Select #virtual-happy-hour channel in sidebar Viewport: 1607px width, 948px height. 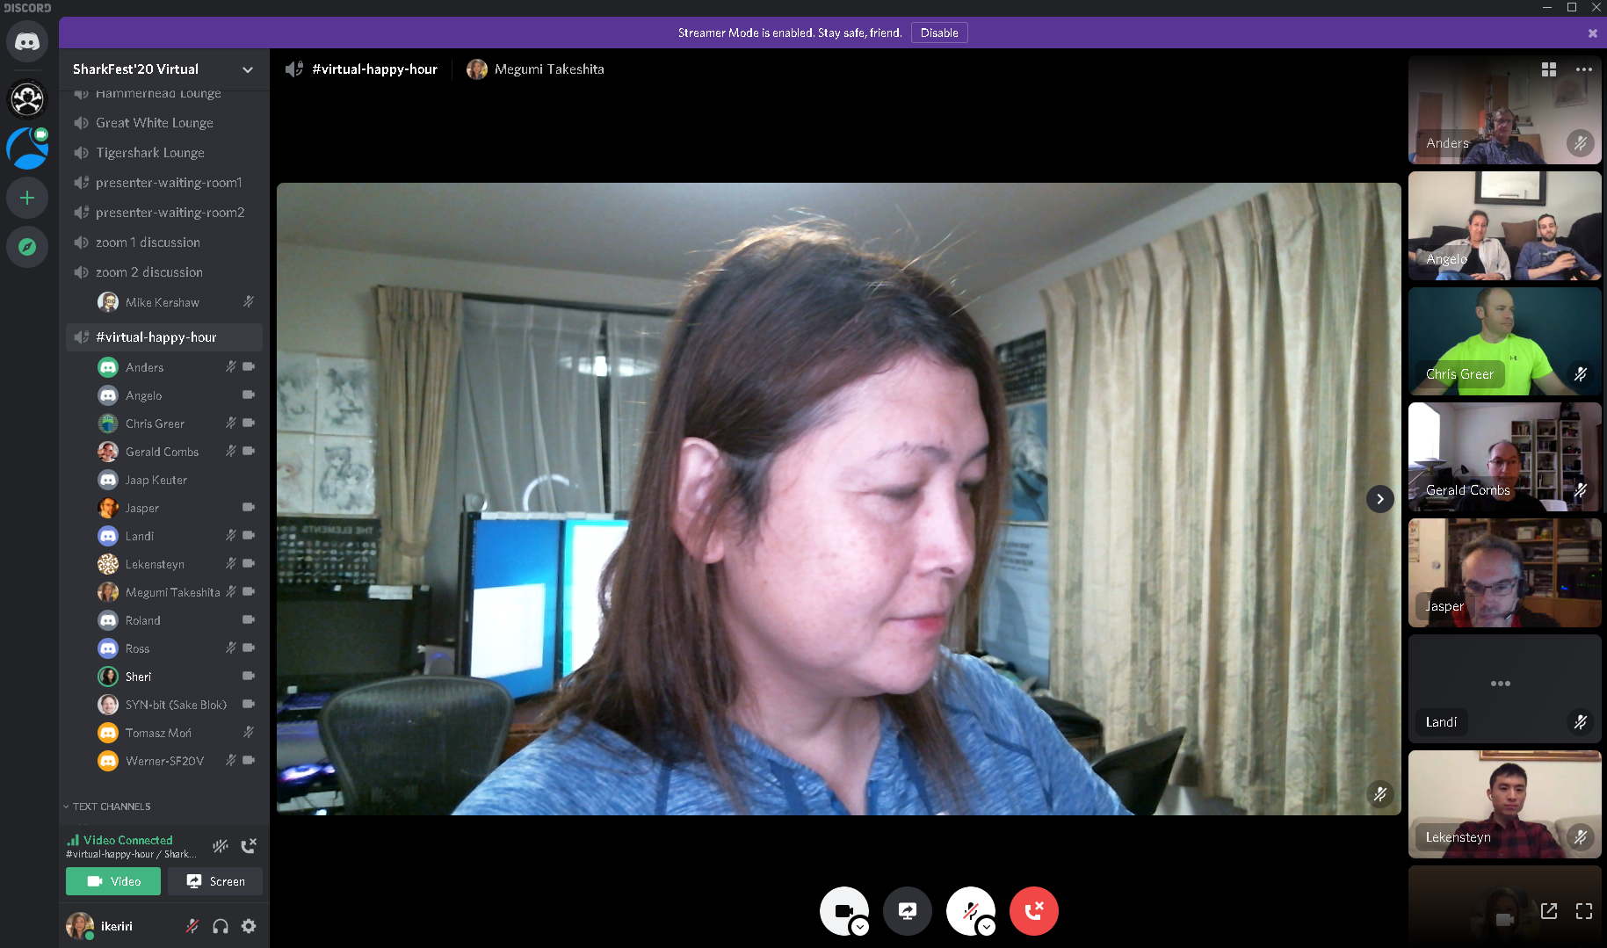[x=164, y=337]
